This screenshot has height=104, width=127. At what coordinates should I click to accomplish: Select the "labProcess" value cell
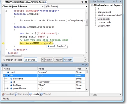(x=56, y=82)
